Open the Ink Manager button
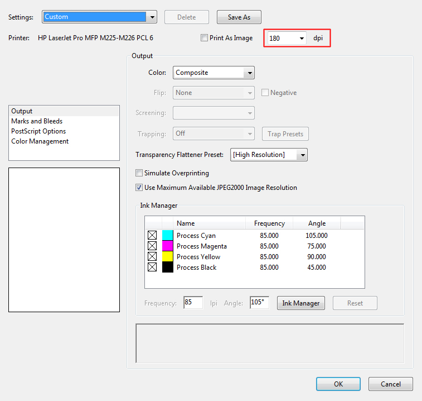 click(301, 303)
